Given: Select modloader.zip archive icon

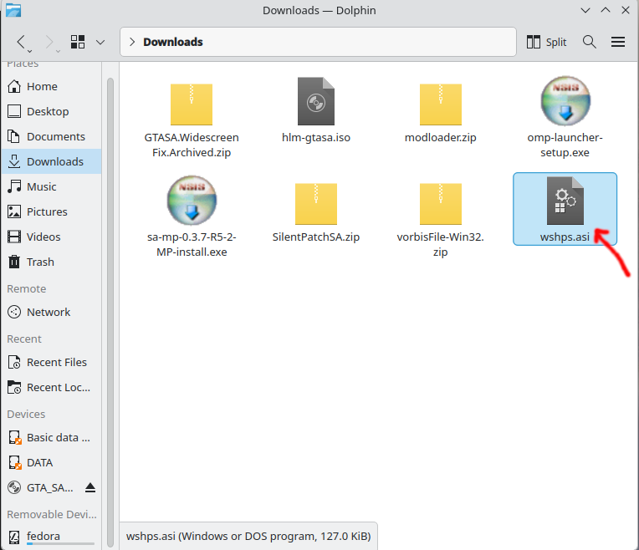Looking at the screenshot, I should (440, 104).
